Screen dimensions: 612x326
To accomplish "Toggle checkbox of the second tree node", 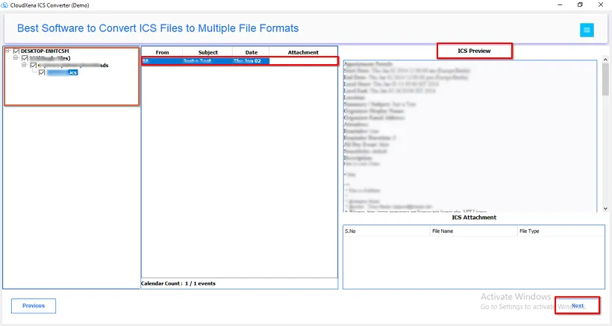I will (x=25, y=58).
